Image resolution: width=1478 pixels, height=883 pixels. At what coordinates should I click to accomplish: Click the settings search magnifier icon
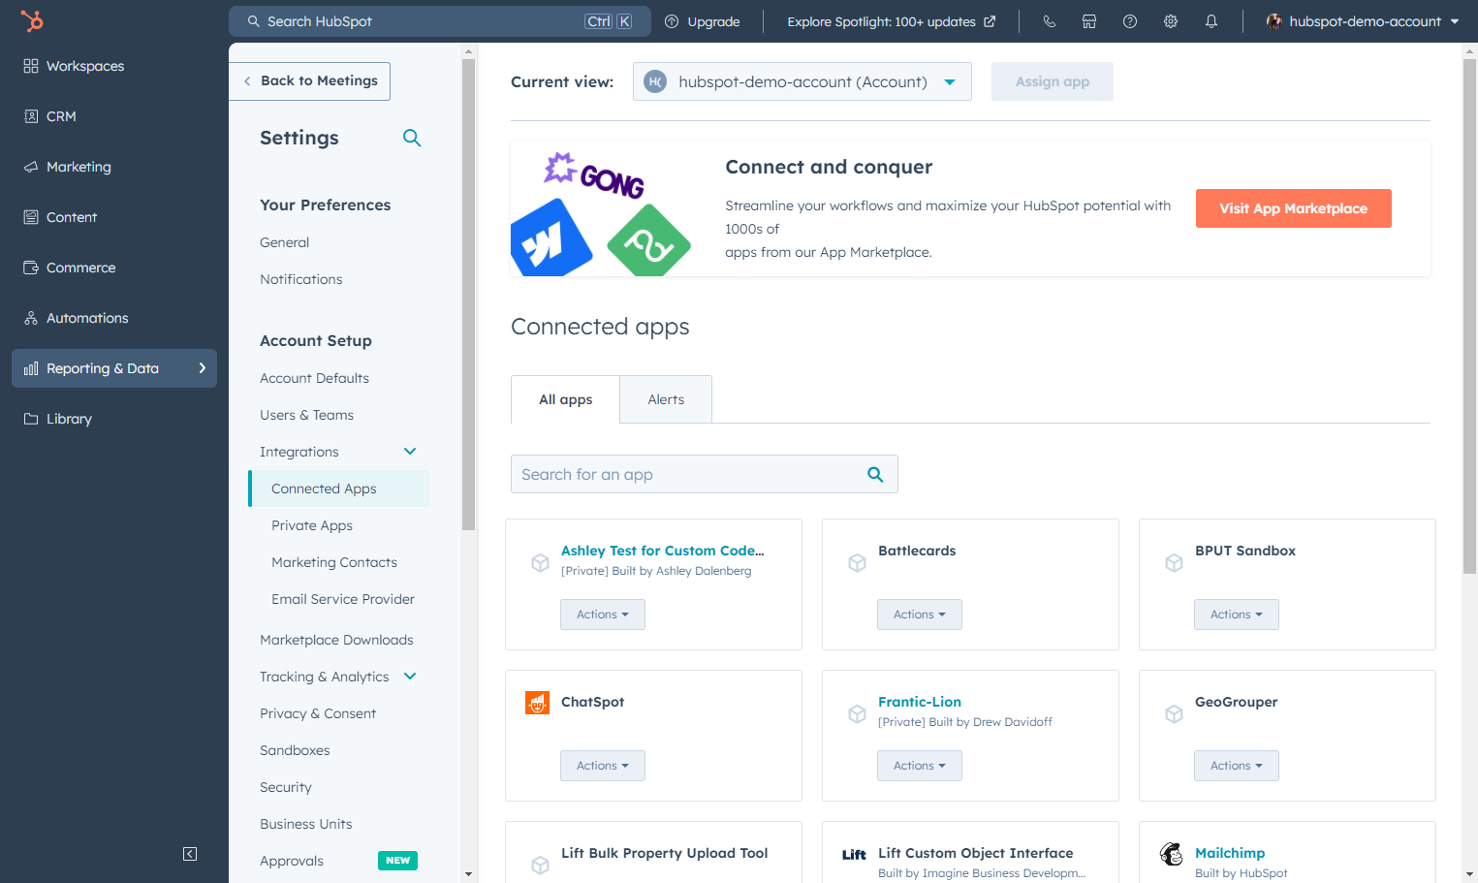pos(412,138)
